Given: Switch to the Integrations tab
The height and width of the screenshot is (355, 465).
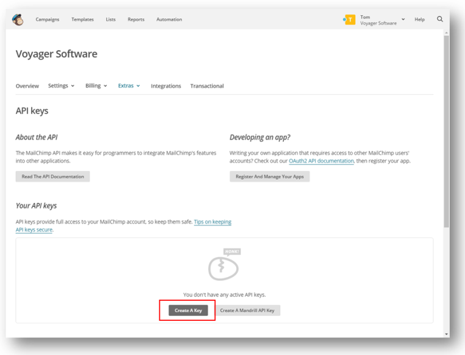Looking at the screenshot, I should point(166,86).
